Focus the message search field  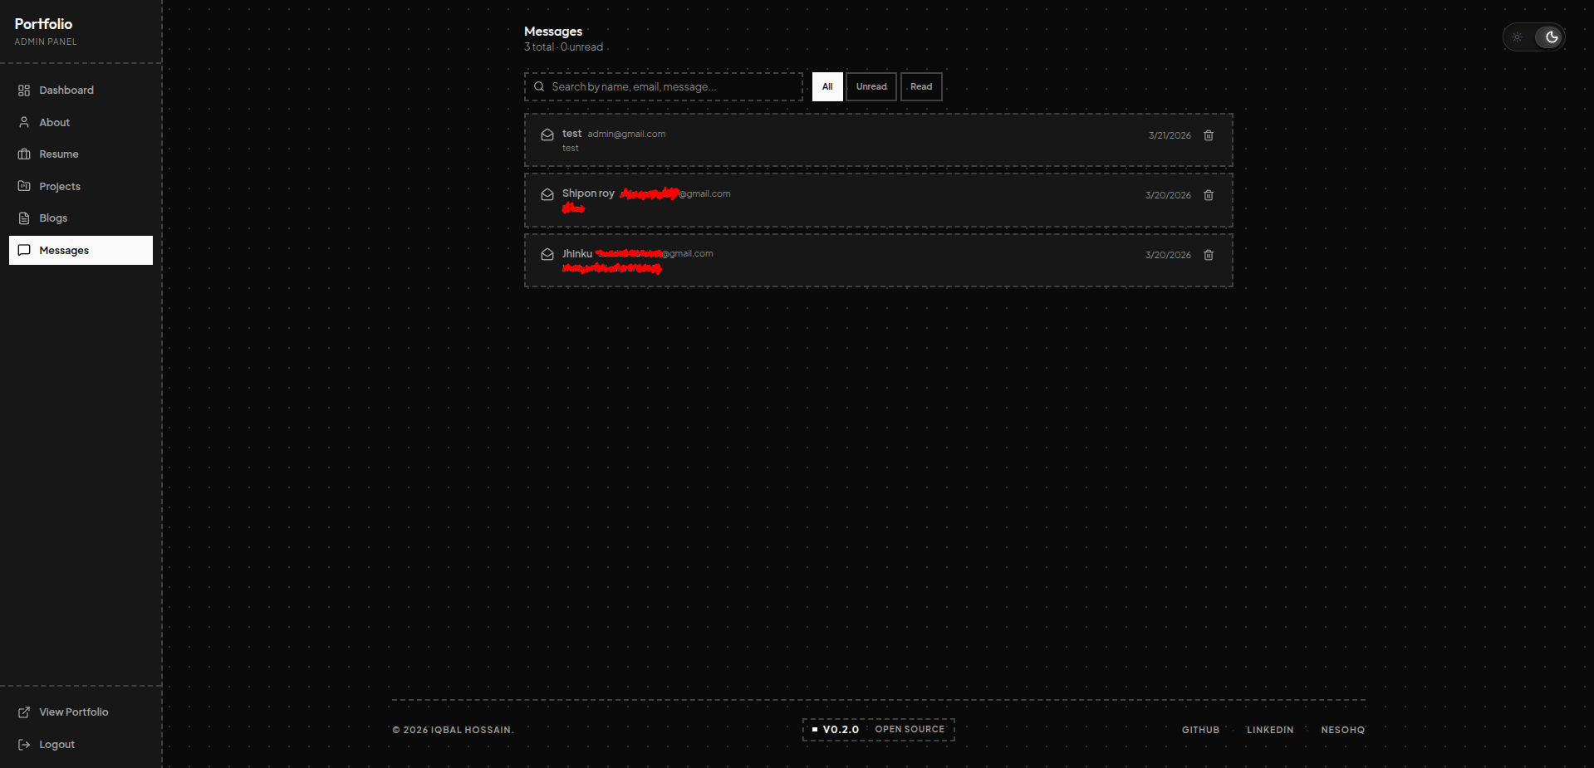tap(673, 86)
